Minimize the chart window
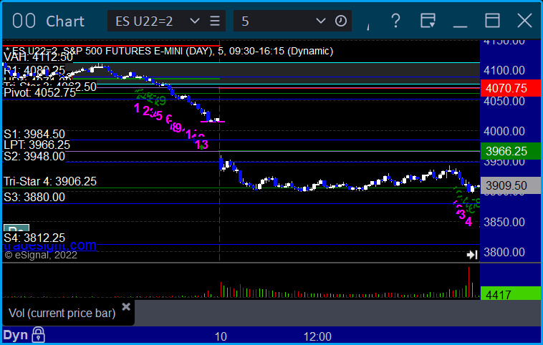The height and width of the screenshot is (345, 543). point(460,26)
